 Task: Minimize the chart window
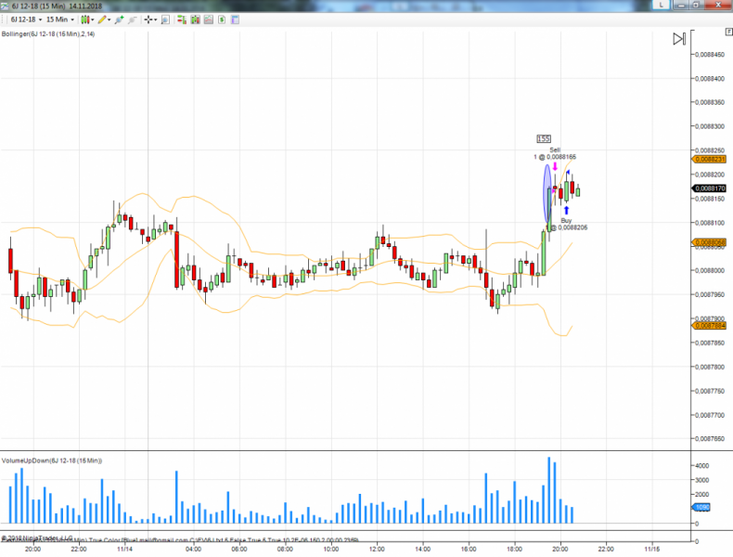681,5
